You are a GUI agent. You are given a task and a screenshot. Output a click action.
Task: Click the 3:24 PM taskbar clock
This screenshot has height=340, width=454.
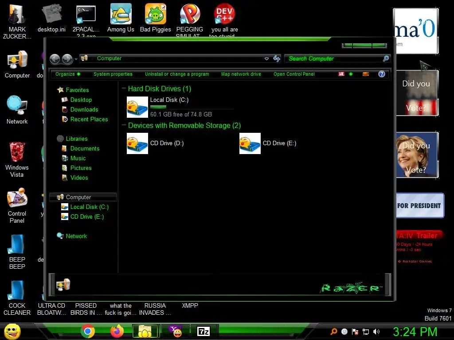tap(415, 332)
